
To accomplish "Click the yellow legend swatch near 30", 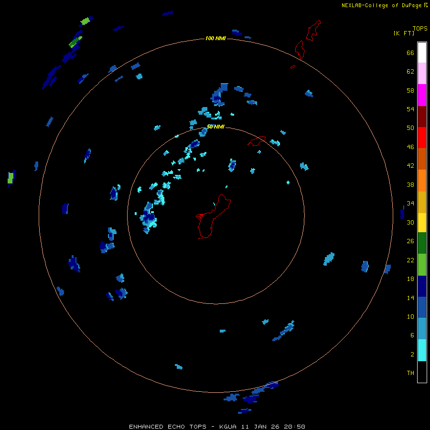I will pos(422,222).
